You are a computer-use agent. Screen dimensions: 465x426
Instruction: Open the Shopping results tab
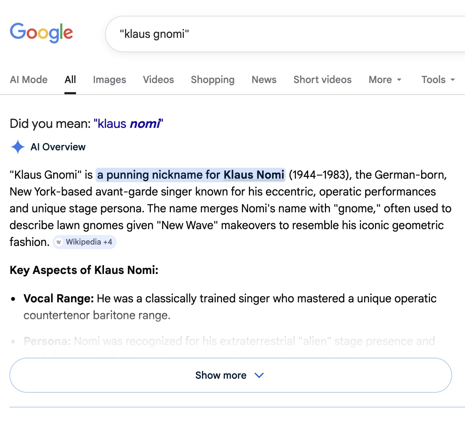coord(213,80)
